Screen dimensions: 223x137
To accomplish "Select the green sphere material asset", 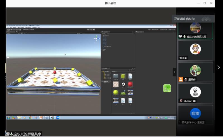I will pyautogui.click(x=116, y=92).
